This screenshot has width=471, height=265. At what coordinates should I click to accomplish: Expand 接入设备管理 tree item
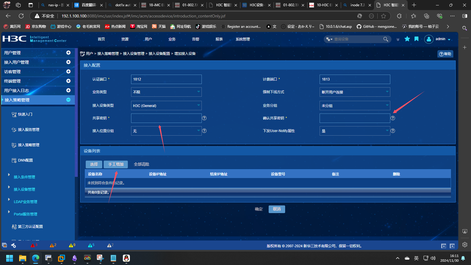point(9,187)
